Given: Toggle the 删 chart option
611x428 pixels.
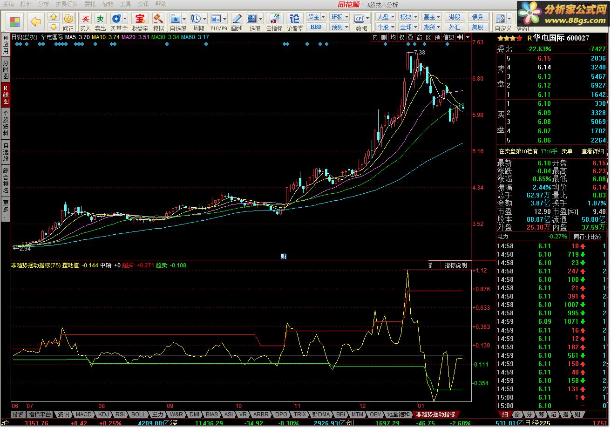Looking at the screenshot, I should pyautogui.click(x=384, y=37).
